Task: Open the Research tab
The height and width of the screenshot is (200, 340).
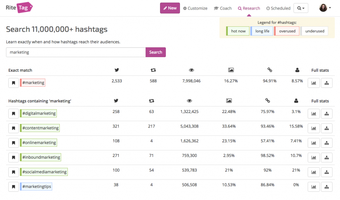Action: tap(249, 8)
